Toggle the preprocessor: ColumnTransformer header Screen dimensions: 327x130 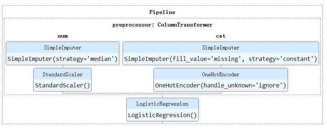pyautogui.click(x=162, y=25)
